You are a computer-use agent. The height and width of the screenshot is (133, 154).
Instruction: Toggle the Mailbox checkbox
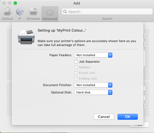tap(76, 67)
